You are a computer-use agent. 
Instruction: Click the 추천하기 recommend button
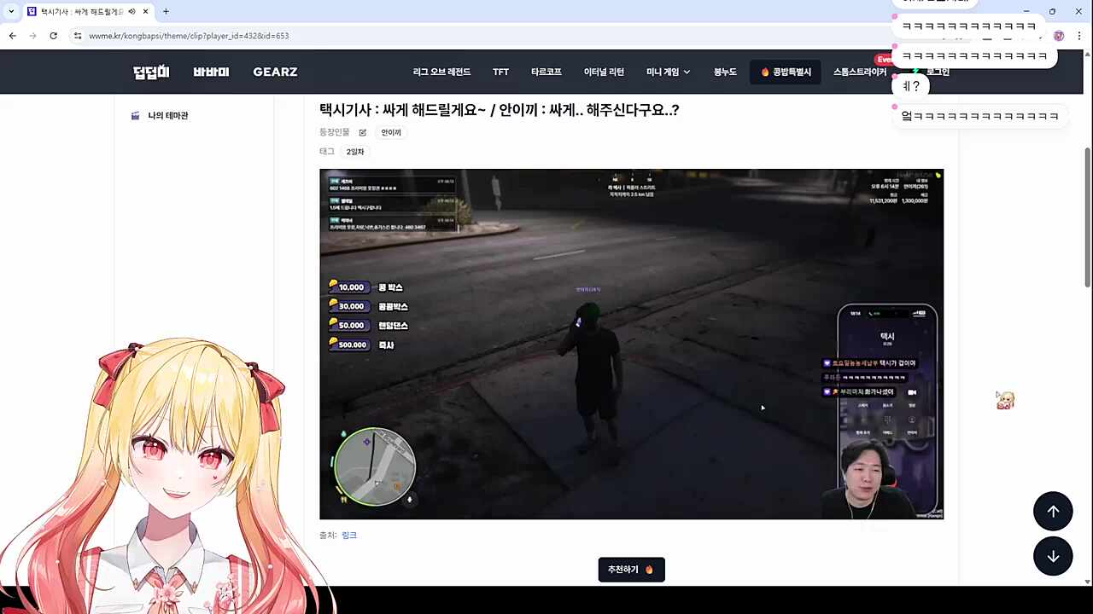point(631,570)
